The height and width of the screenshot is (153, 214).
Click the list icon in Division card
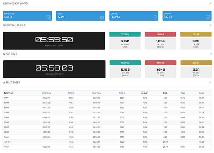click(208, 17)
